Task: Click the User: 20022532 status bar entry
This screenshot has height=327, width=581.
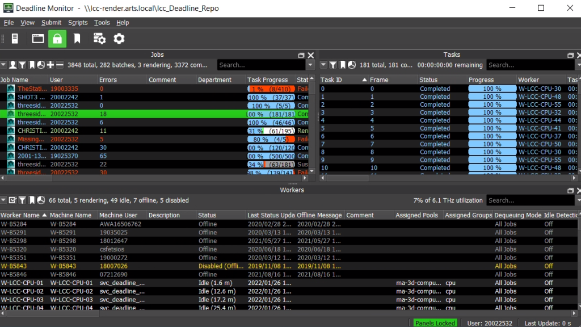Action: click(x=490, y=323)
